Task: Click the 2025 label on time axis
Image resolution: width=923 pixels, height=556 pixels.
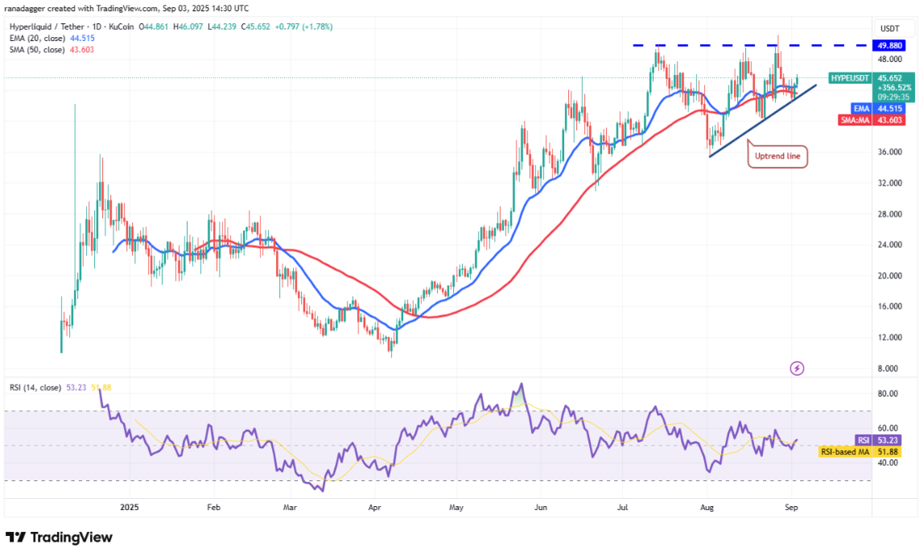Action: click(x=130, y=508)
